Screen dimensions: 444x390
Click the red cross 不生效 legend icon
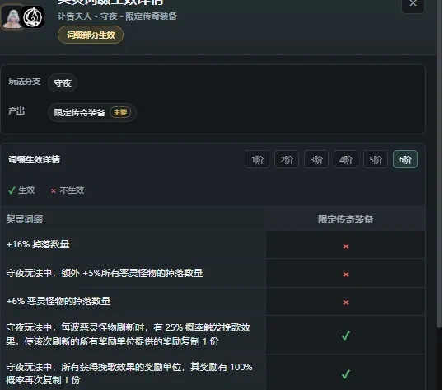[54, 191]
